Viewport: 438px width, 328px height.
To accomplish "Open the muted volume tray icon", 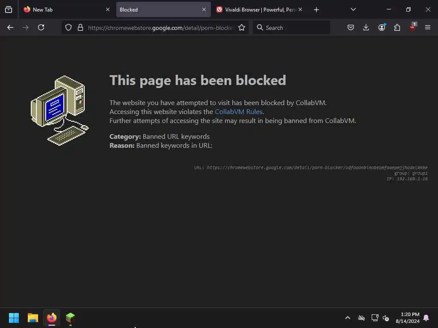I will [386, 318].
